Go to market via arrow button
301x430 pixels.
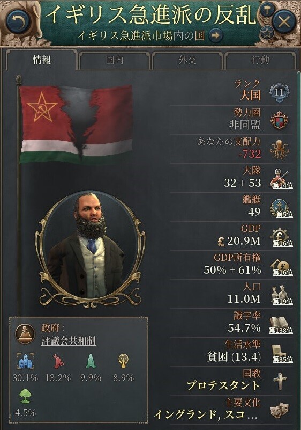[x=215, y=35]
